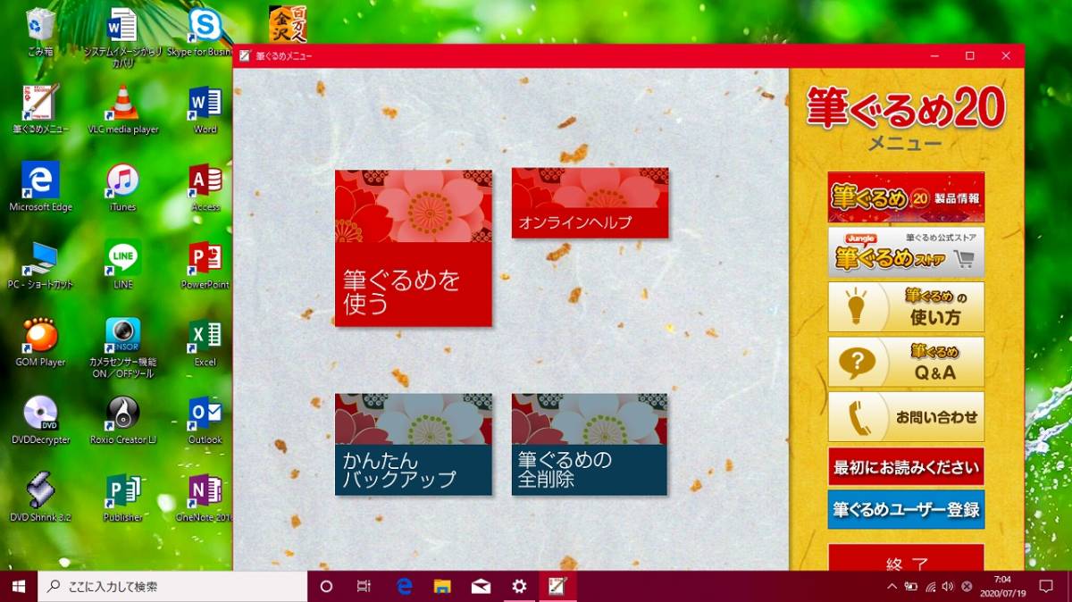Image resolution: width=1072 pixels, height=602 pixels.
Task: Open Publisher desktop shortcut
Action: click(122, 497)
